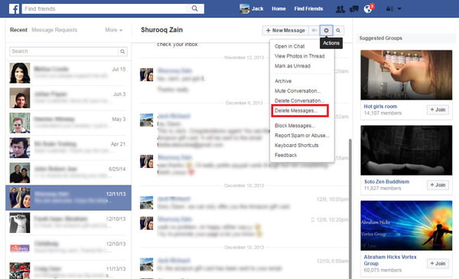Image resolution: width=459 pixels, height=279 pixels.
Task: Click the message thread vertical scrollbar
Action: (350, 208)
